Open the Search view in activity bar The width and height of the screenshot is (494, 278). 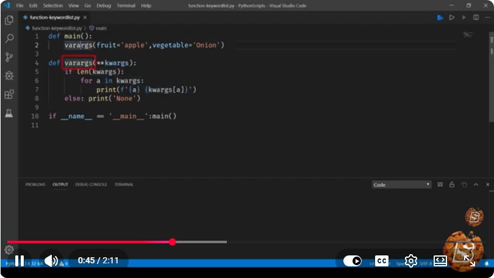(9, 38)
